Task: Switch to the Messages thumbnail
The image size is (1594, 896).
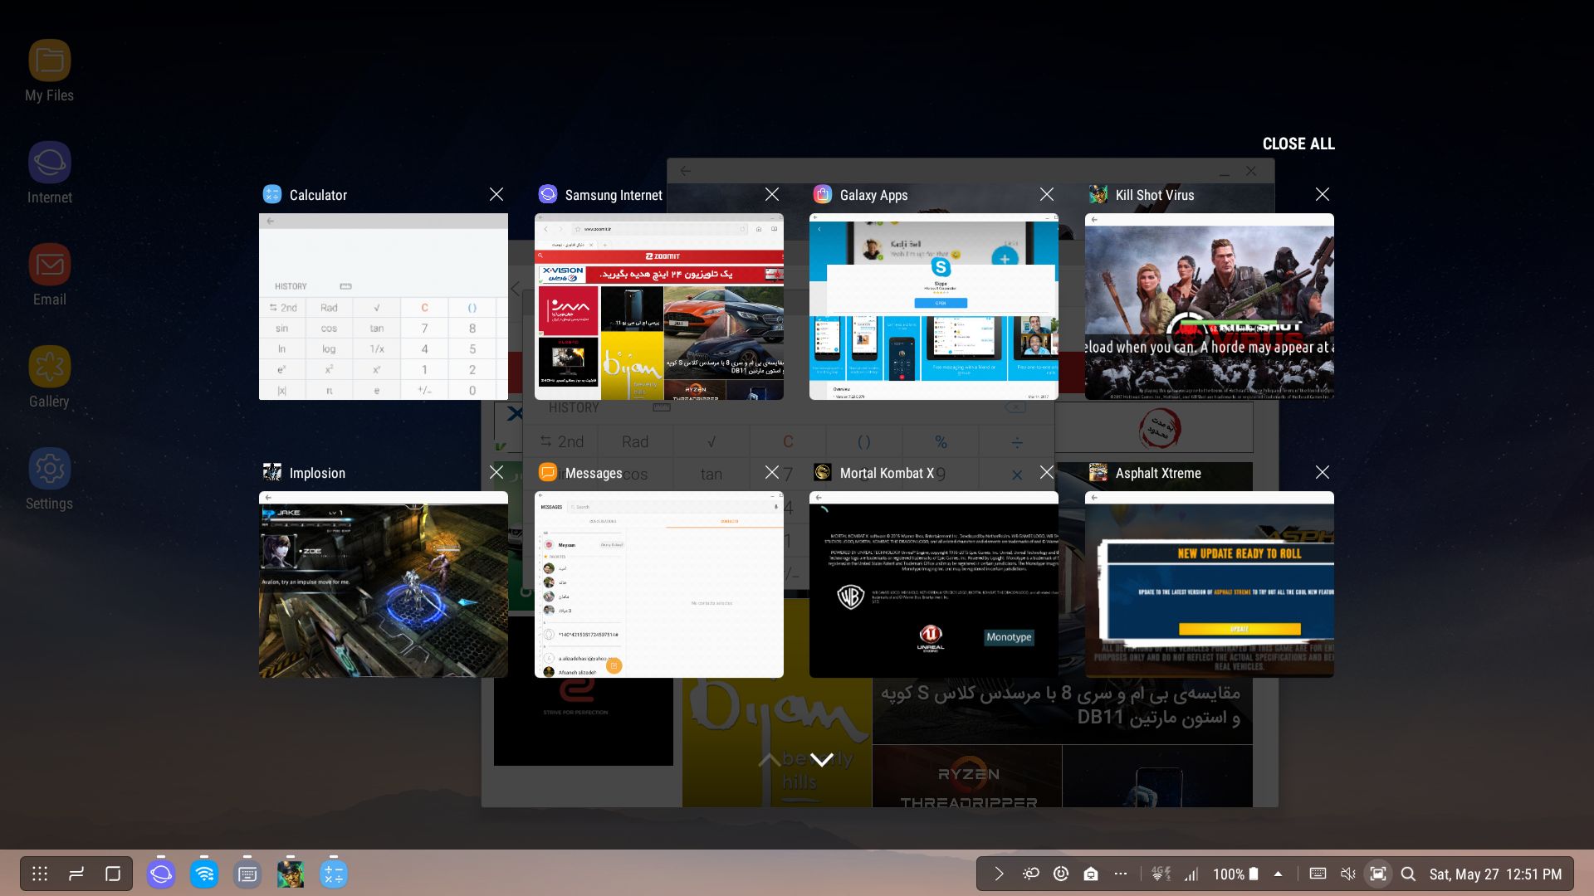Action: (659, 585)
